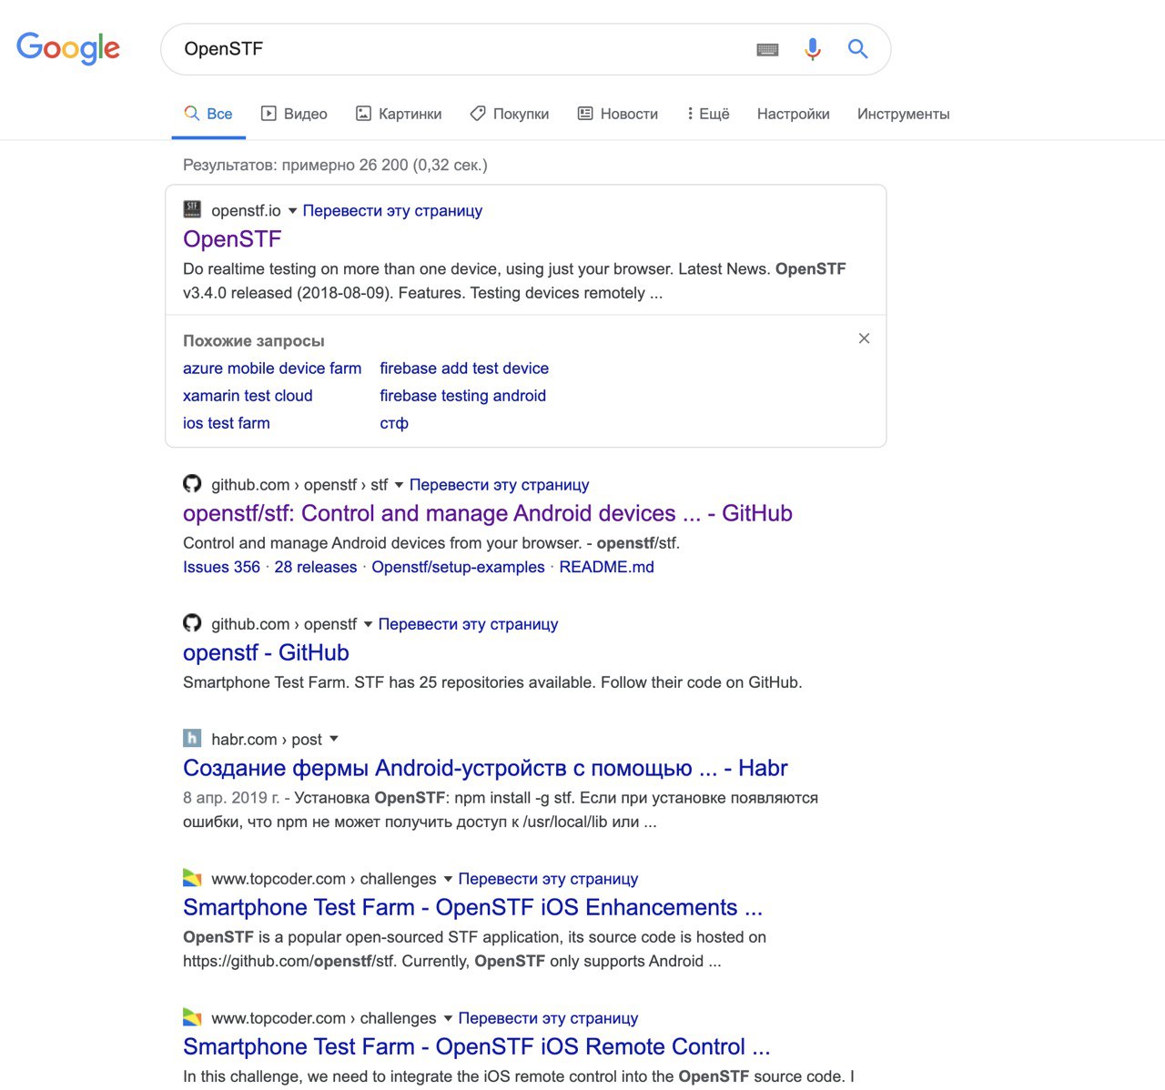This screenshot has height=1090, width=1165.
Task: Open the on-screen keyboard icon
Action: 767,50
